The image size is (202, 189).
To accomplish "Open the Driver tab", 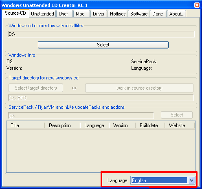I will [x=99, y=14].
